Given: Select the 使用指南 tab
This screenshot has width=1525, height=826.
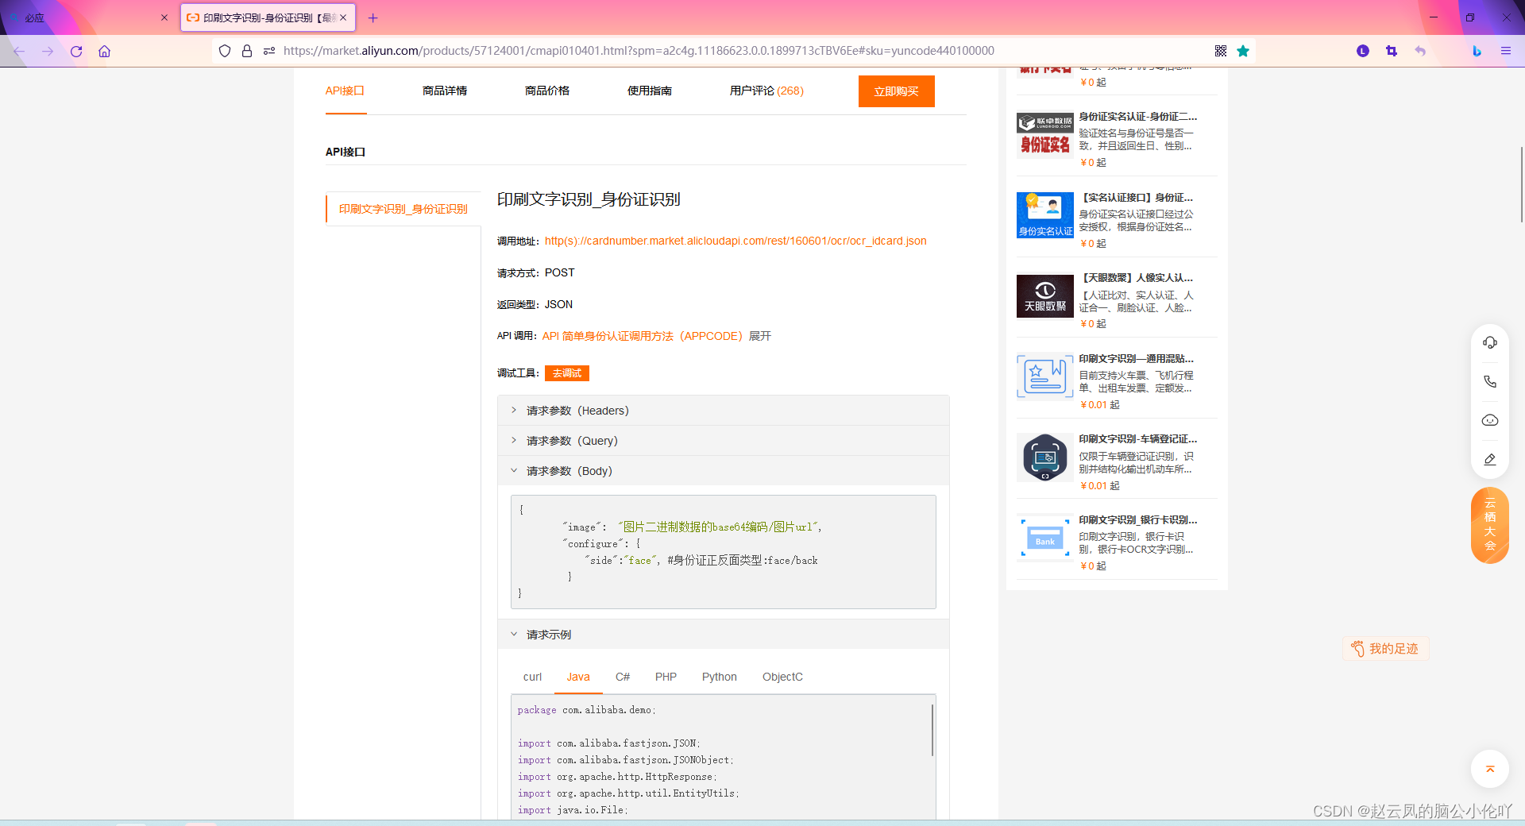Looking at the screenshot, I should [x=650, y=91].
